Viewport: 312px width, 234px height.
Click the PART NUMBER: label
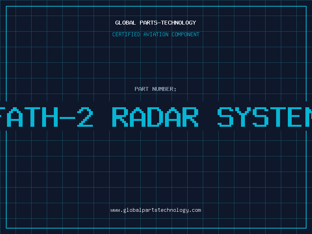point(156,89)
